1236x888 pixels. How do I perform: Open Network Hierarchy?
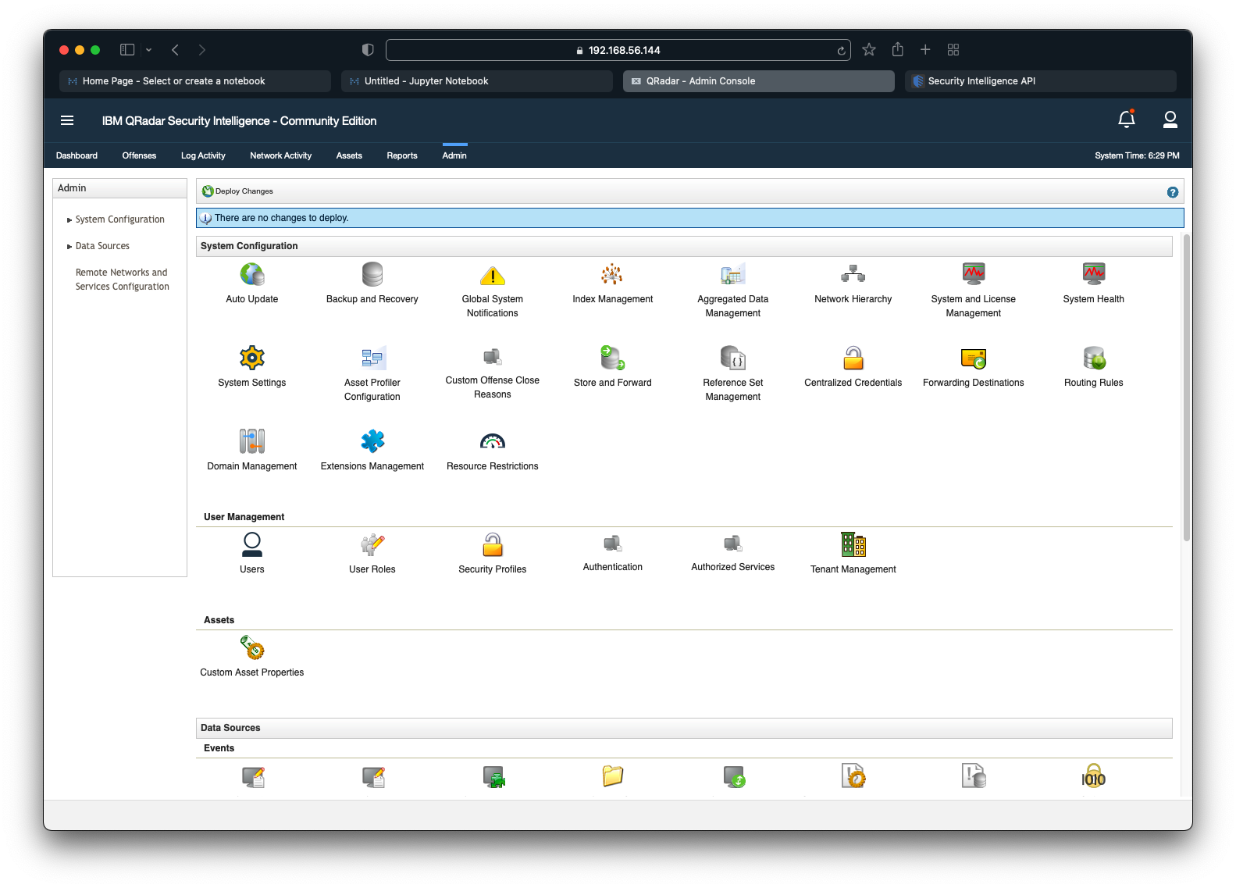(x=853, y=275)
